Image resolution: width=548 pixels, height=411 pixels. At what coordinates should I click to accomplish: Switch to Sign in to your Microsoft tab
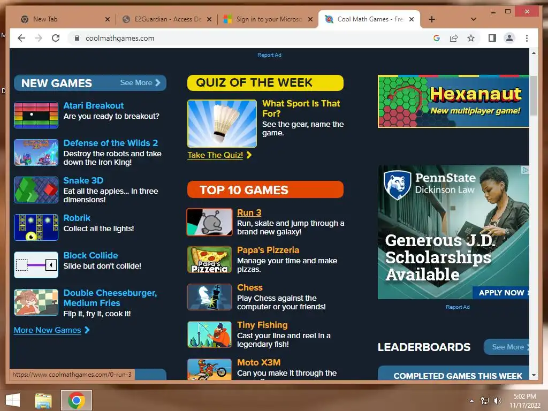268,19
